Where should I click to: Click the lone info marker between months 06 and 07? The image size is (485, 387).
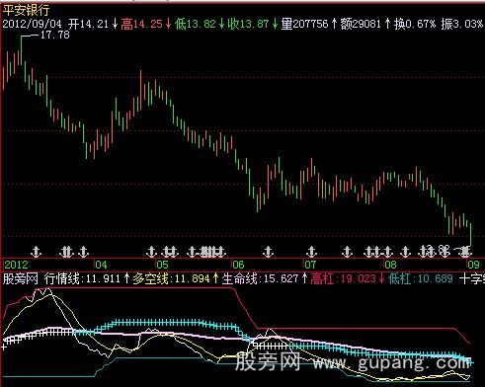point(269,252)
